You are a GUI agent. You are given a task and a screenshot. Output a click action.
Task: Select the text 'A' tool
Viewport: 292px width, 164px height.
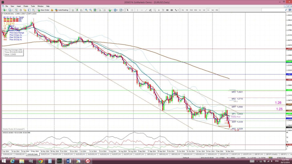click(159, 10)
